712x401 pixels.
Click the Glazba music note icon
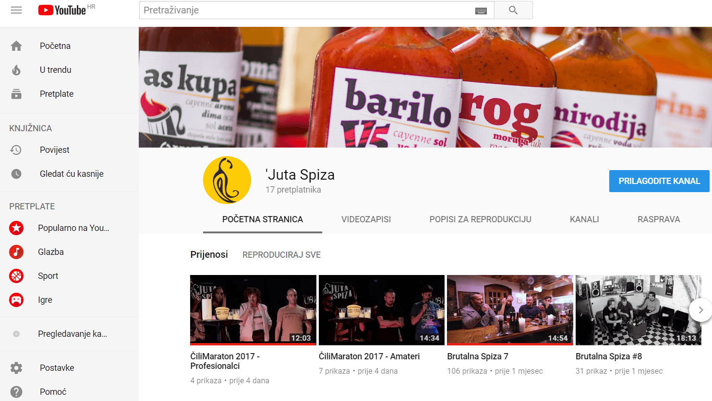pyautogui.click(x=16, y=252)
